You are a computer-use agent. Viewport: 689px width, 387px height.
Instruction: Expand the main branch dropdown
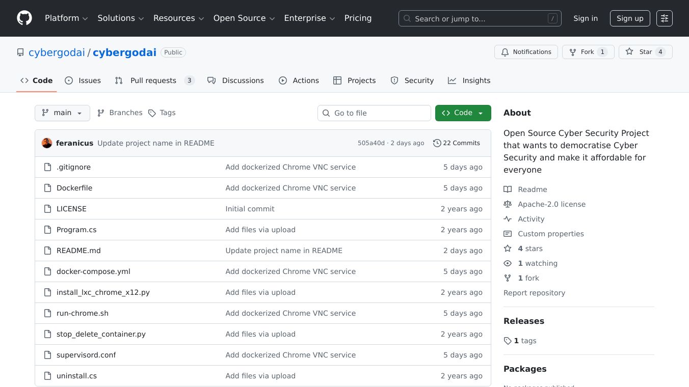coord(62,113)
